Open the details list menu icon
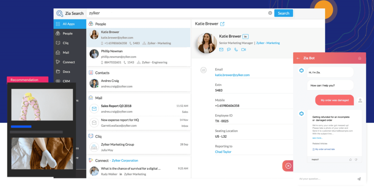Screen dimensions: 374x192 pyautogui.click(x=203, y=70)
